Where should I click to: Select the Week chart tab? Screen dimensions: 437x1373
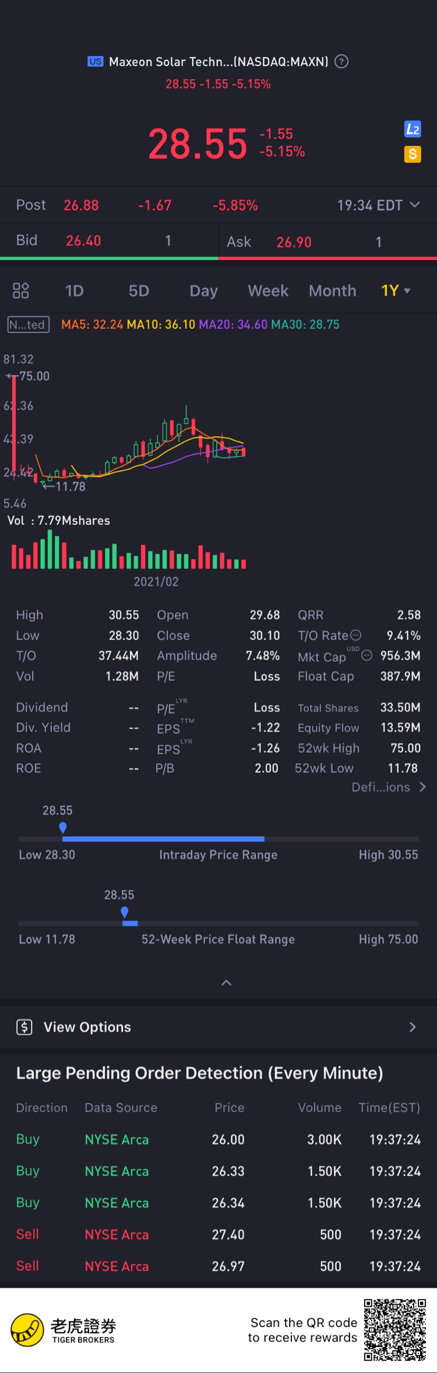click(268, 290)
